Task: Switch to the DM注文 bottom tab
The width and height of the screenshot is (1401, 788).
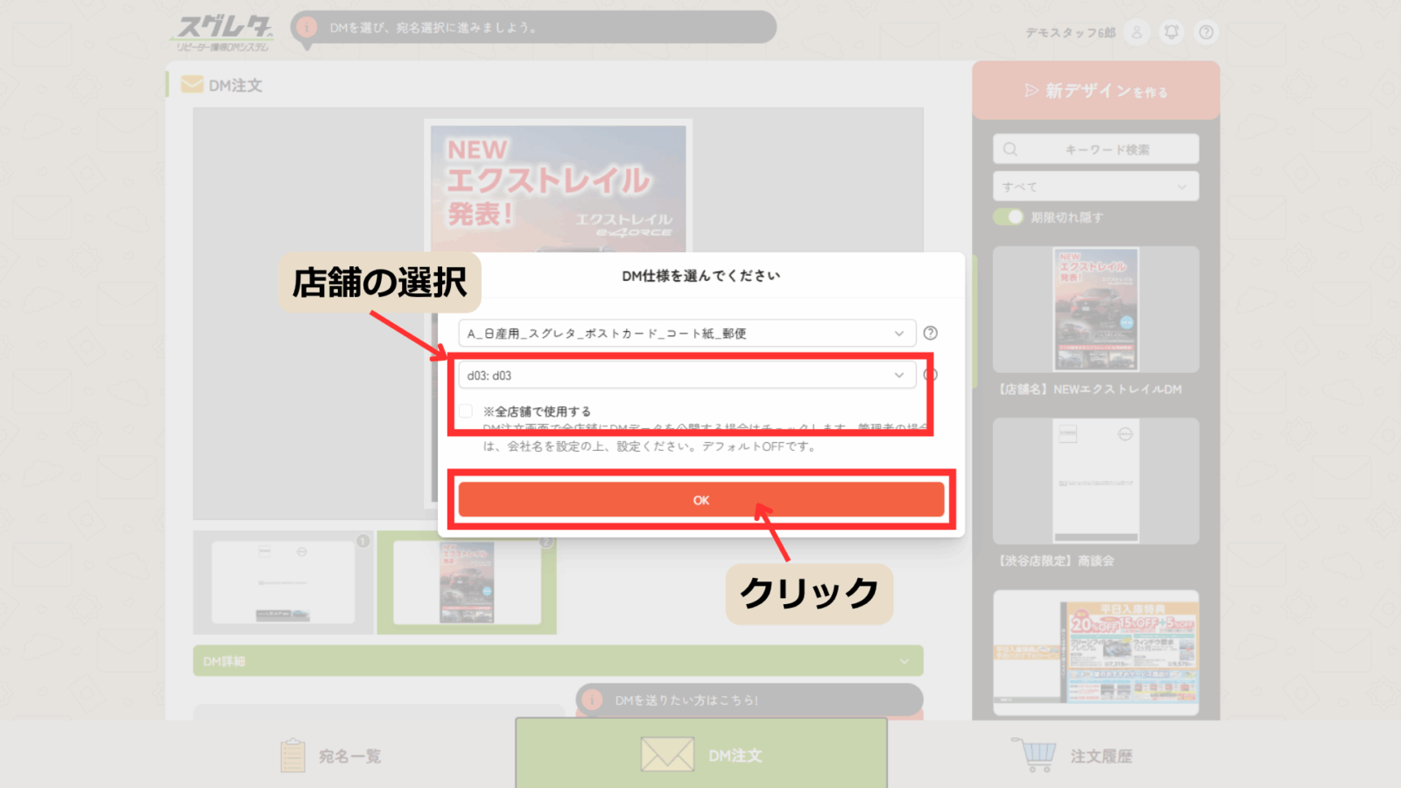Action: click(701, 755)
